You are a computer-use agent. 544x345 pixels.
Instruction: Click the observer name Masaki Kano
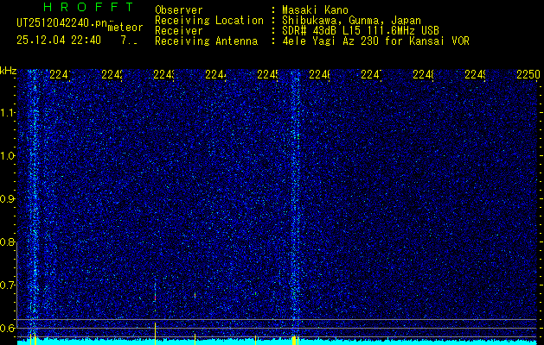(315, 10)
